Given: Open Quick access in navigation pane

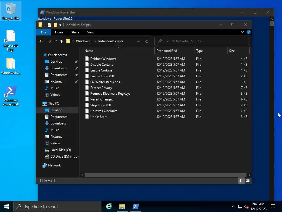Looking at the screenshot, I should pyautogui.click(x=57, y=55).
